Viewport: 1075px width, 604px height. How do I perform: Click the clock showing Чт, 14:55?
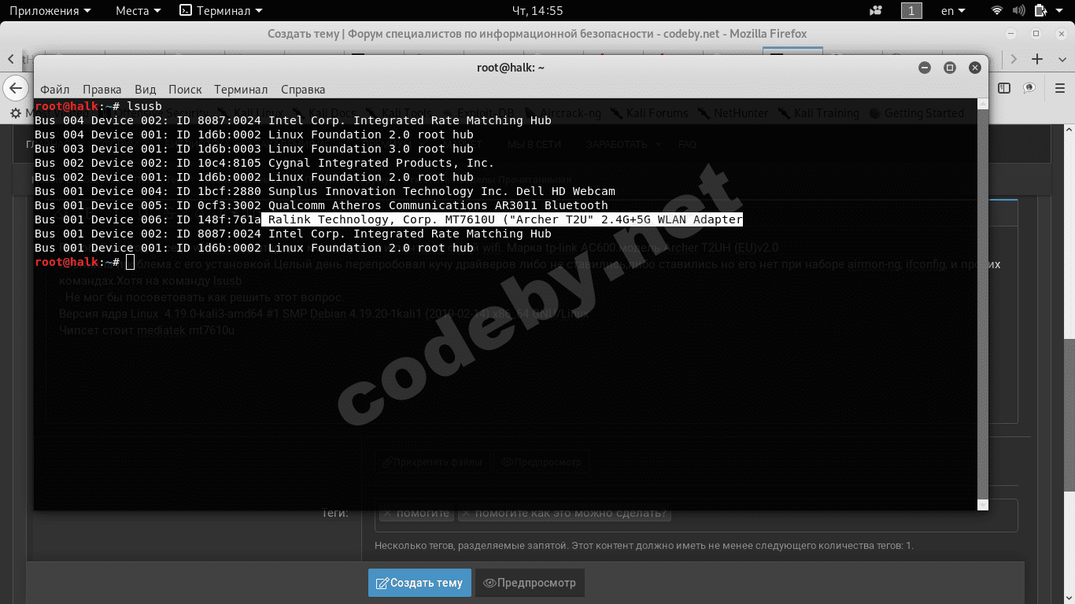tap(537, 11)
